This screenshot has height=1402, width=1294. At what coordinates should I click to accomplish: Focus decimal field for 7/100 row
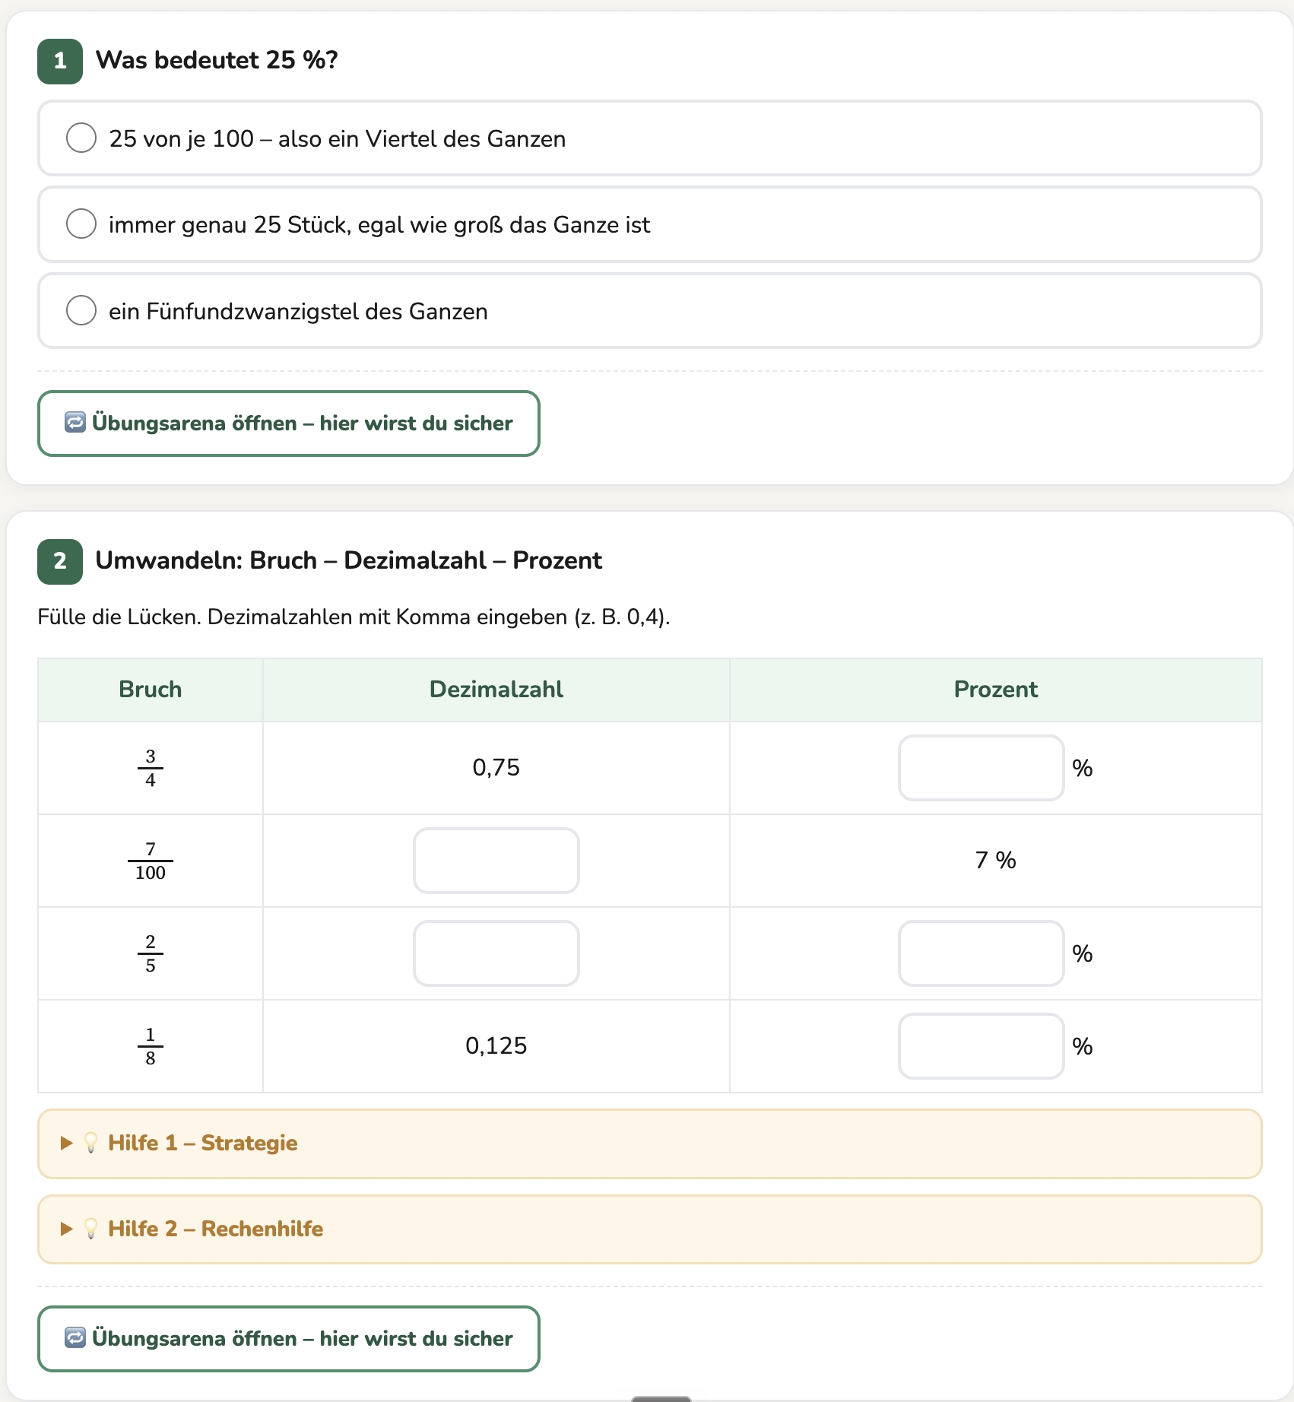pyautogui.click(x=496, y=861)
